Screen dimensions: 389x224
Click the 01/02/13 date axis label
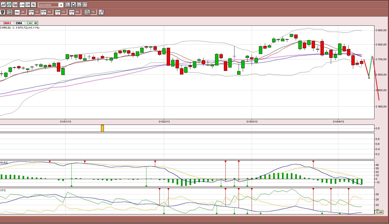[164, 121]
